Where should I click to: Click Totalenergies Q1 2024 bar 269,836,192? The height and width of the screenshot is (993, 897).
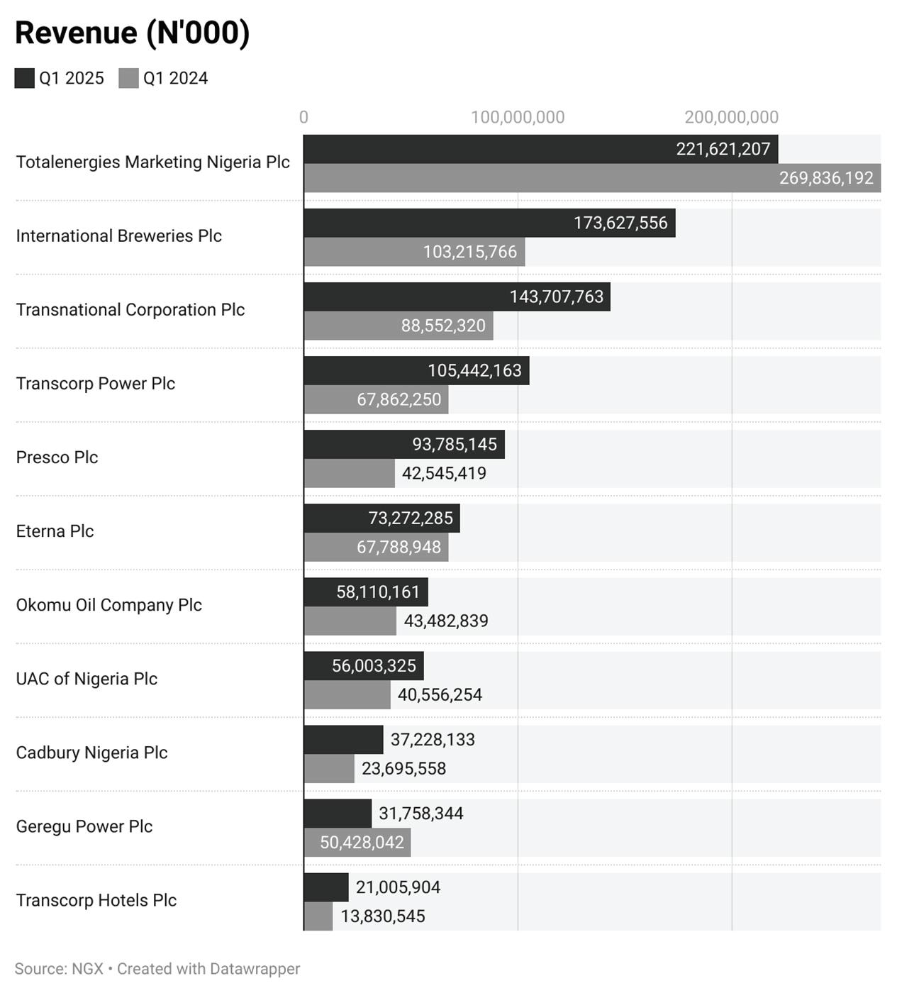point(593,178)
